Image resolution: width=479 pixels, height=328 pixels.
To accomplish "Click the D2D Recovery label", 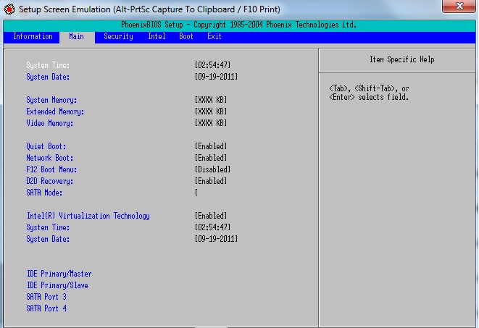I will [50, 181].
